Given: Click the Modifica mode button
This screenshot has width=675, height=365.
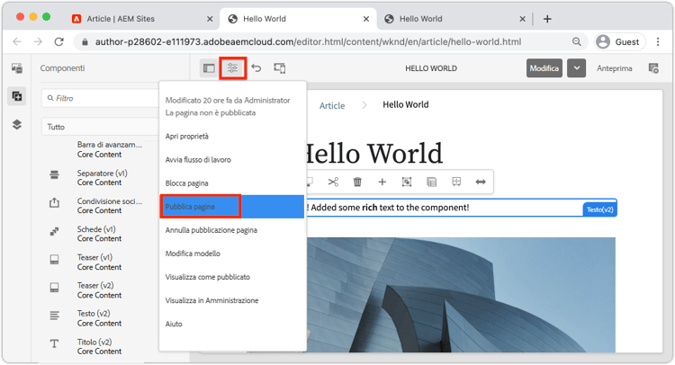Looking at the screenshot, I should point(544,68).
